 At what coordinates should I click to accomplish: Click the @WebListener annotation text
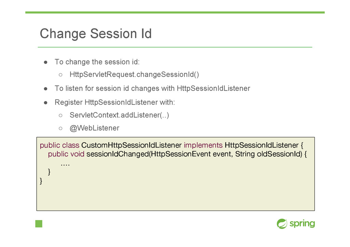point(94,128)
